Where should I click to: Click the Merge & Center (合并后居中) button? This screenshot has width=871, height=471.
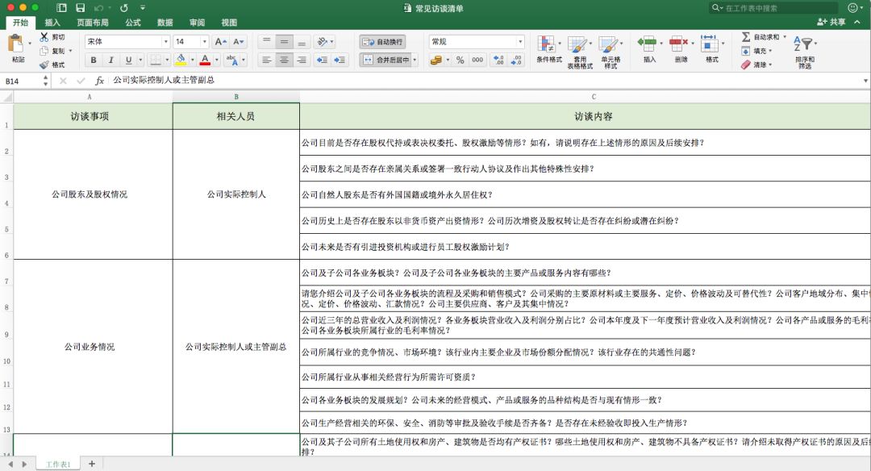(386, 60)
